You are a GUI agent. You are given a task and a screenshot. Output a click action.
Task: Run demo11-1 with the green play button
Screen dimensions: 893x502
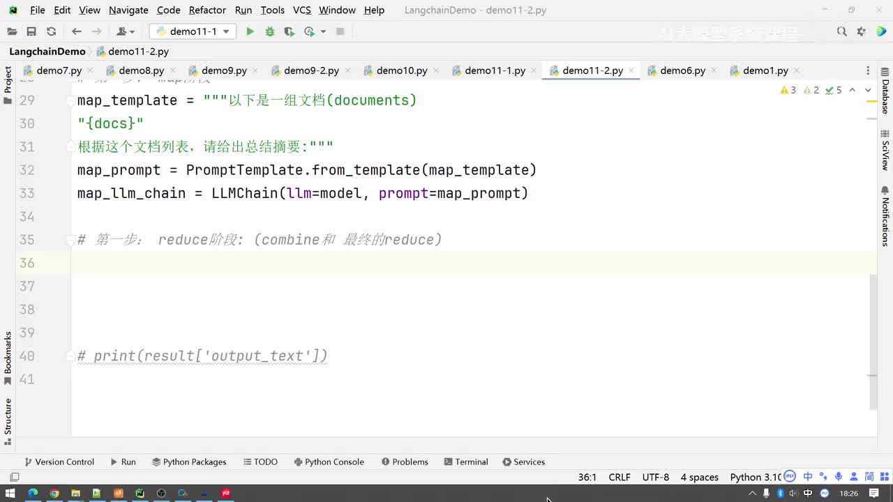click(x=250, y=31)
